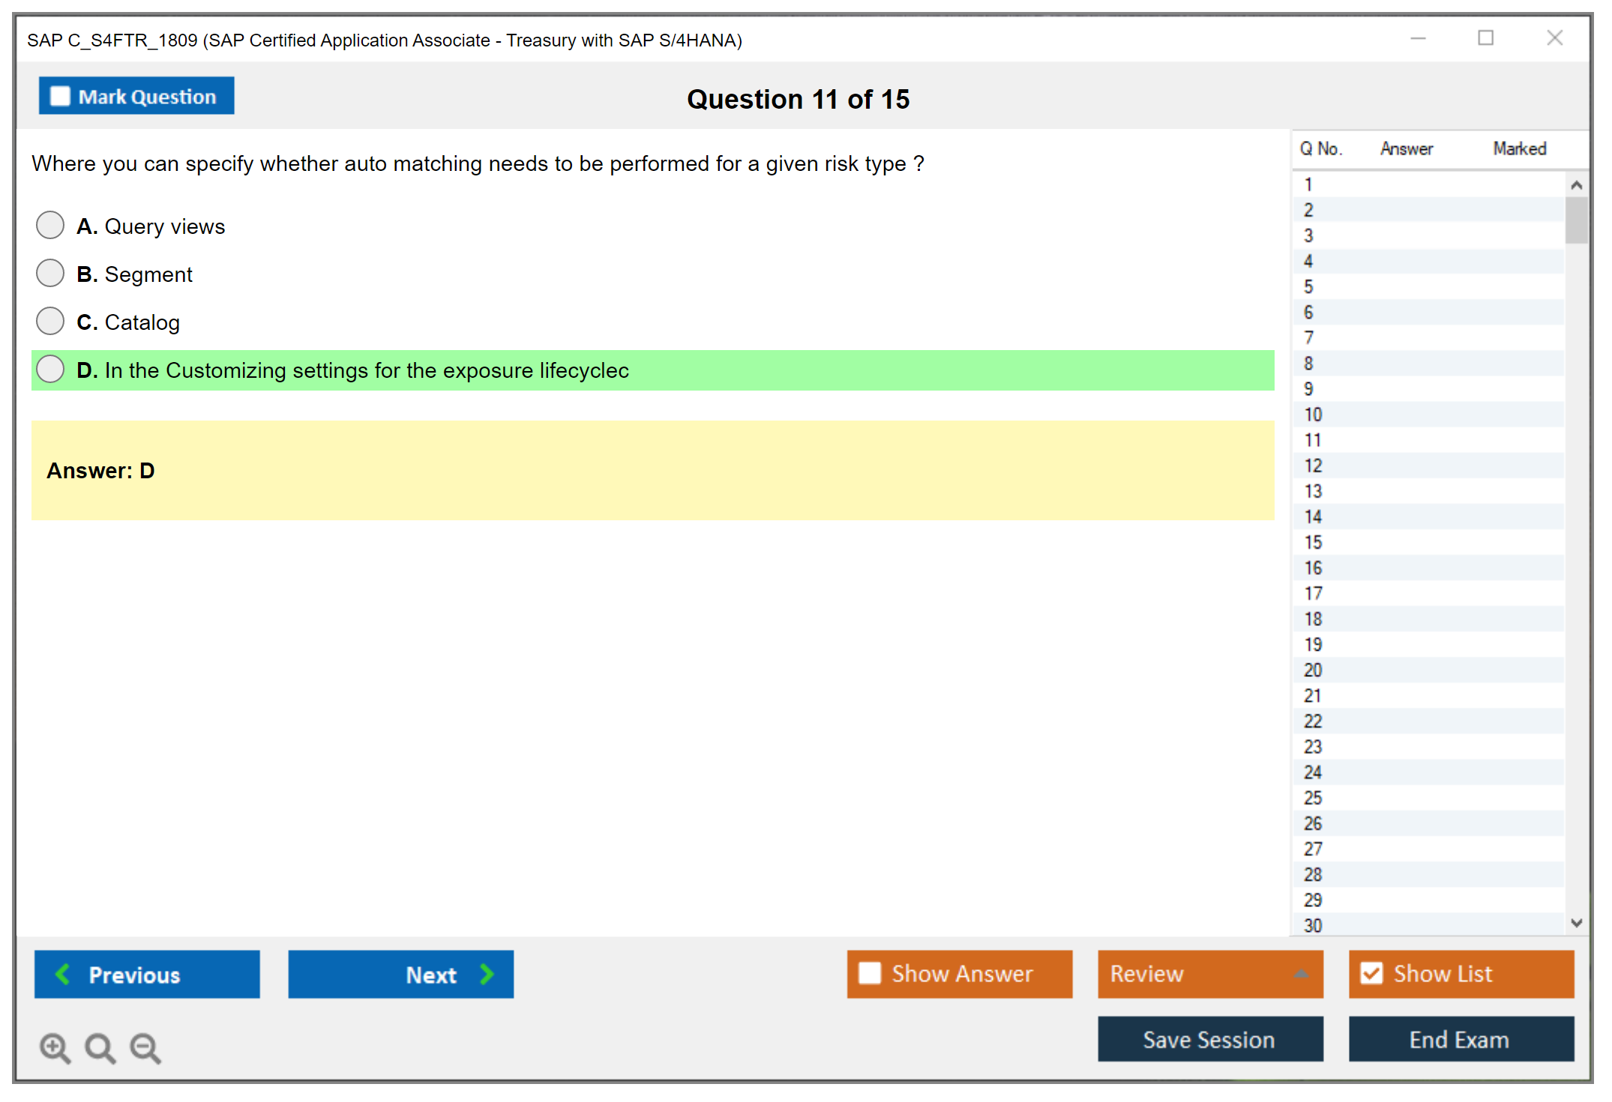Screen dimensions: 1612x1102
Task: Select option D Customizing settings
Action: click(x=50, y=369)
